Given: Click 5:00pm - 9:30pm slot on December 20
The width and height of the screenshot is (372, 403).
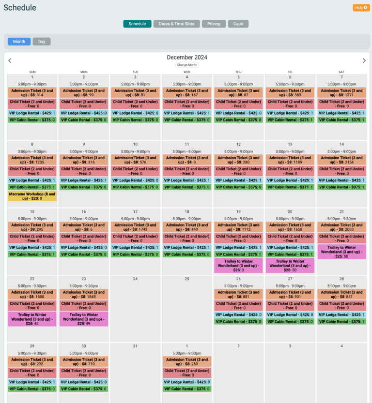Looking at the screenshot, I should 290,219.
